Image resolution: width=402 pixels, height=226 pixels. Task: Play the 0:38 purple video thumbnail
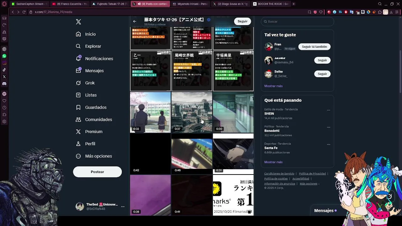tap(150, 195)
